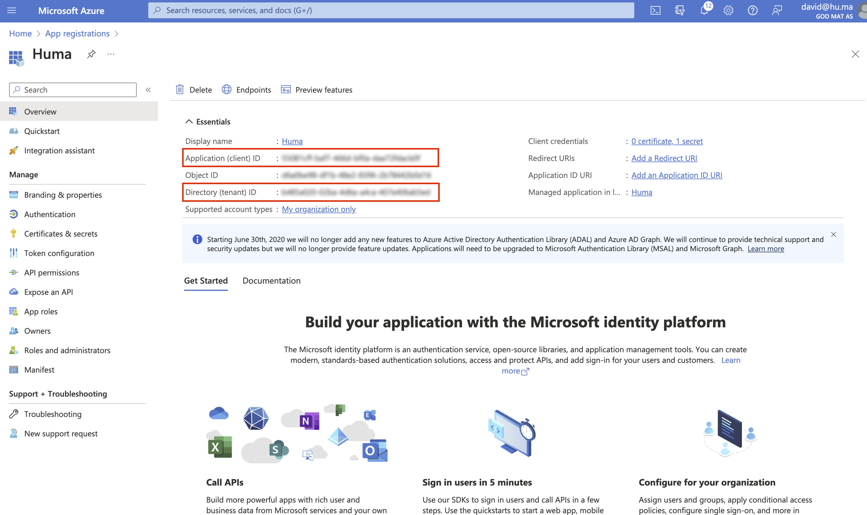The height and width of the screenshot is (515, 867).
Task: Select Overview in the sidebar
Action: pos(79,111)
